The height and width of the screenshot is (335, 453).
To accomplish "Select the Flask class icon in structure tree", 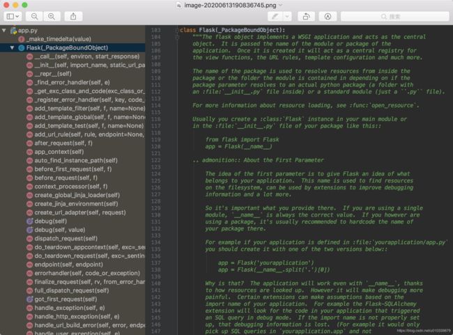I will pyautogui.click(x=22, y=48).
